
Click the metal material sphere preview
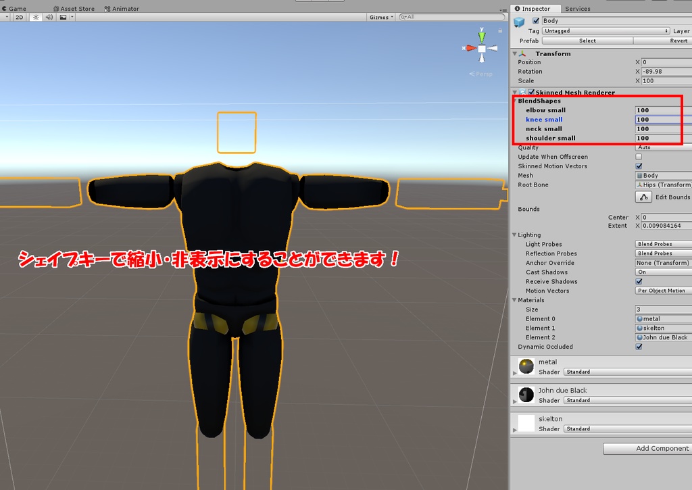pyautogui.click(x=525, y=367)
